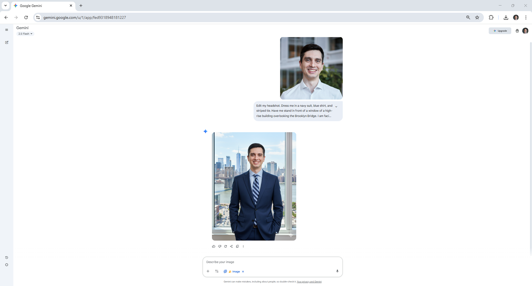
Task: Give the response a thumbs up
Action: 214,247
